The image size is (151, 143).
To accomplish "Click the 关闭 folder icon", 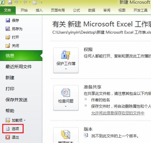I will click(8, 46).
